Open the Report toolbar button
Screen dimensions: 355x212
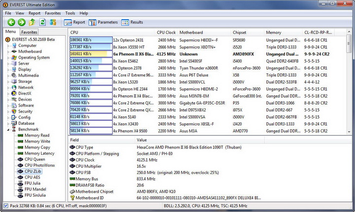[74, 22]
